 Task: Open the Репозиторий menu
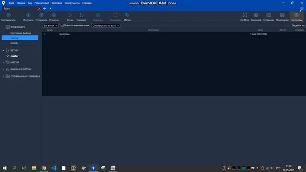pyautogui.click(x=42, y=3)
